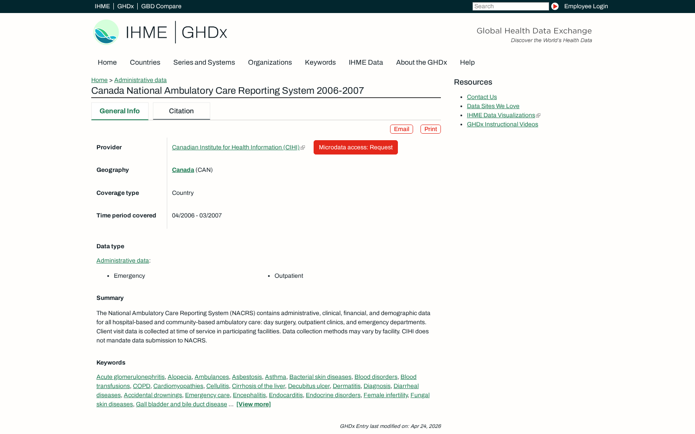Open the Countries menu
Viewport: 695px width, 434px height.
[145, 62]
